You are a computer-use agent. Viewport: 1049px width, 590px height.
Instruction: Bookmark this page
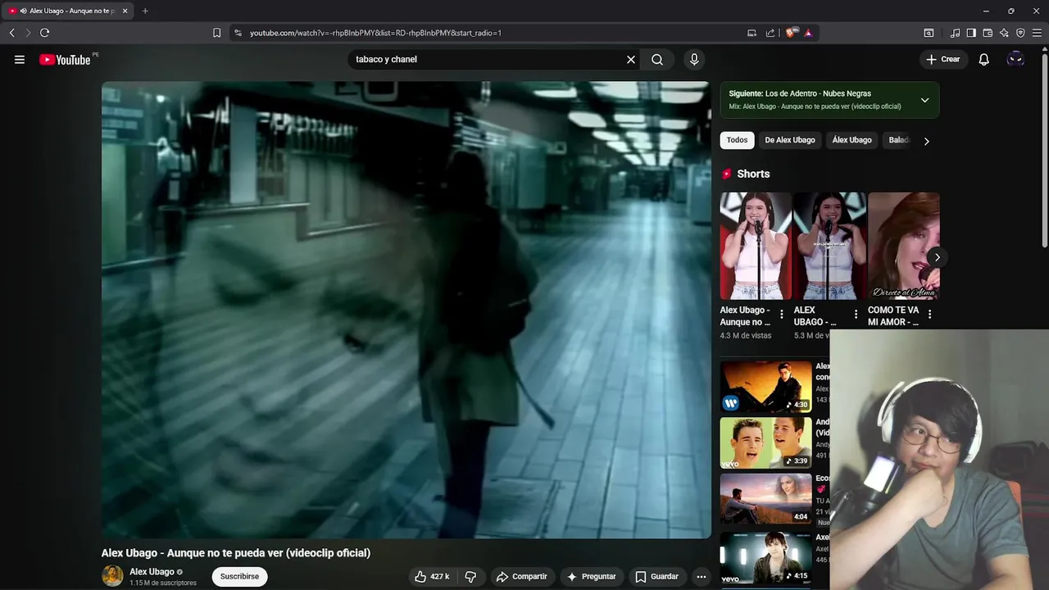(x=216, y=33)
